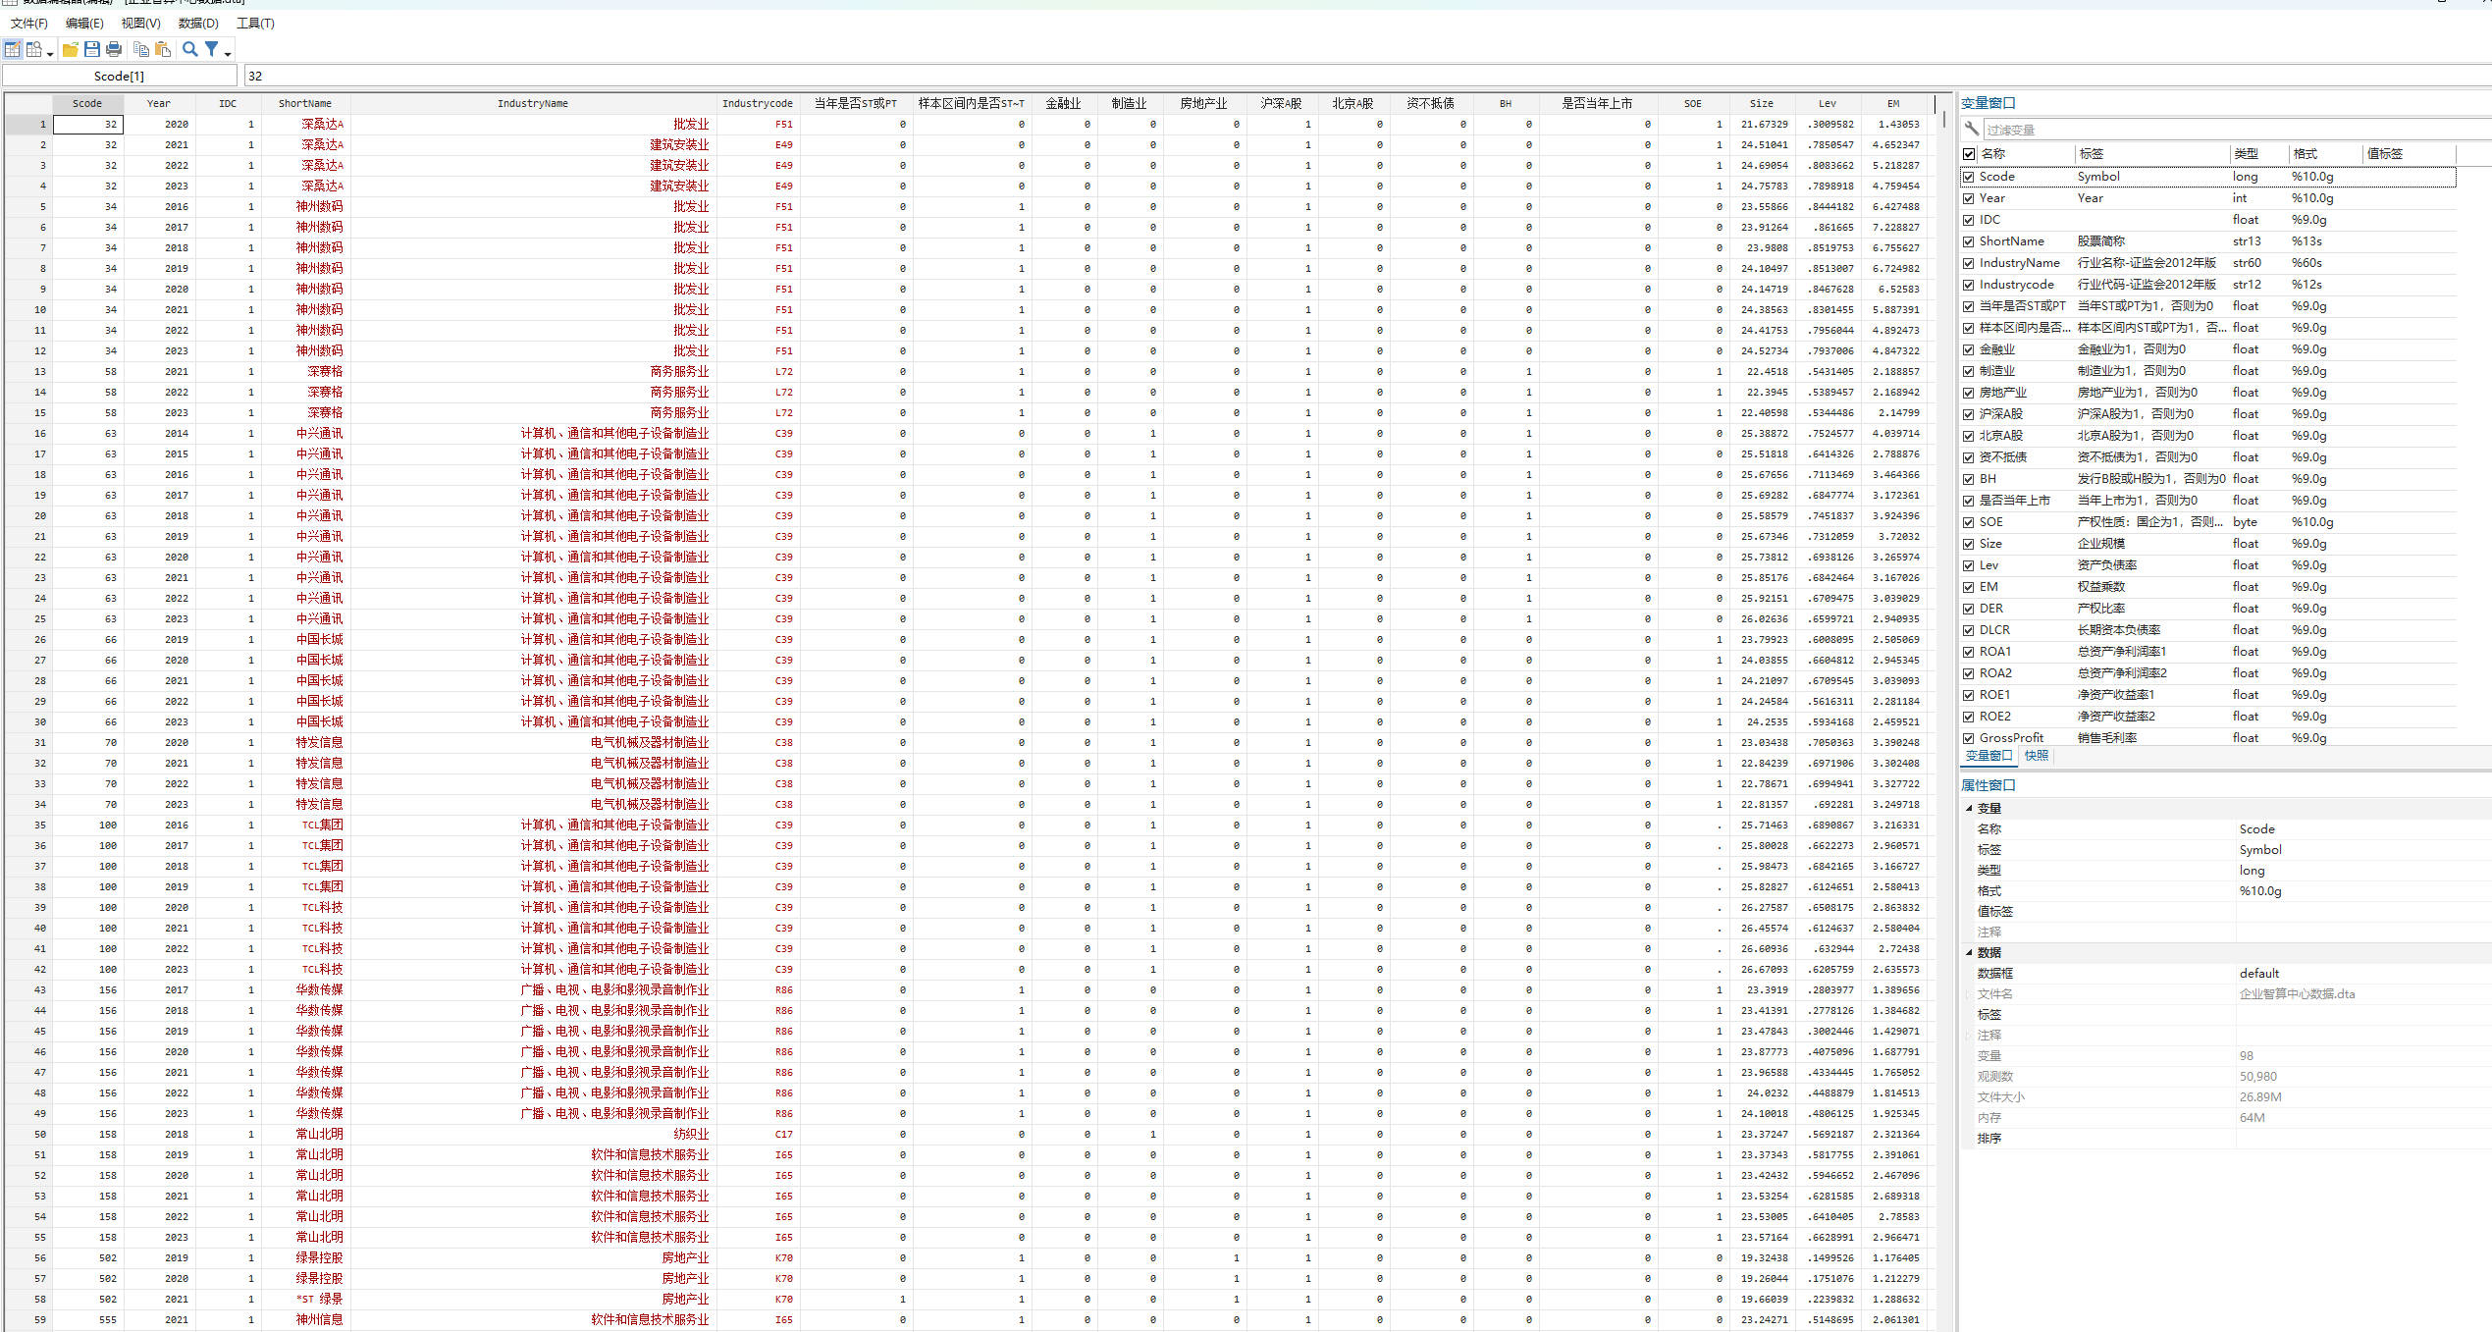
Task: Open the 数据(D) menu
Action: pos(198,23)
